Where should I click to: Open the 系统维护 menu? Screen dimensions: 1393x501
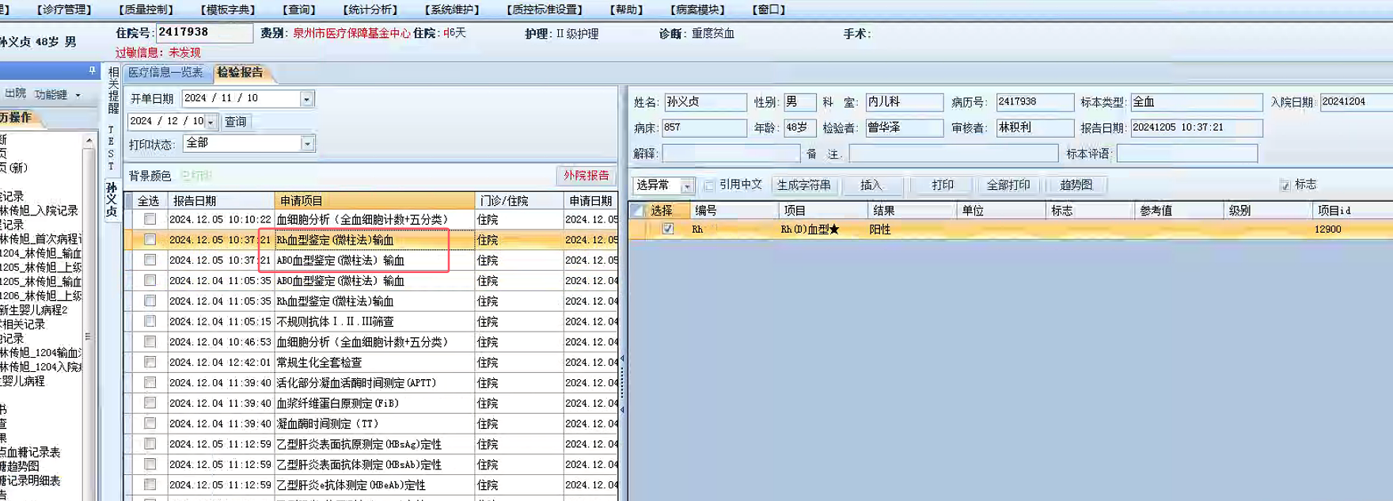coord(452,9)
